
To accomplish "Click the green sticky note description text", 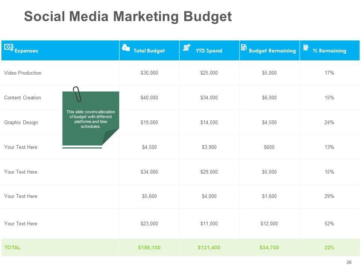I will (91, 119).
